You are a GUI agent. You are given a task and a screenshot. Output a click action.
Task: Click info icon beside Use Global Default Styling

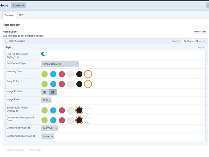pyautogui.click(x=18, y=57)
